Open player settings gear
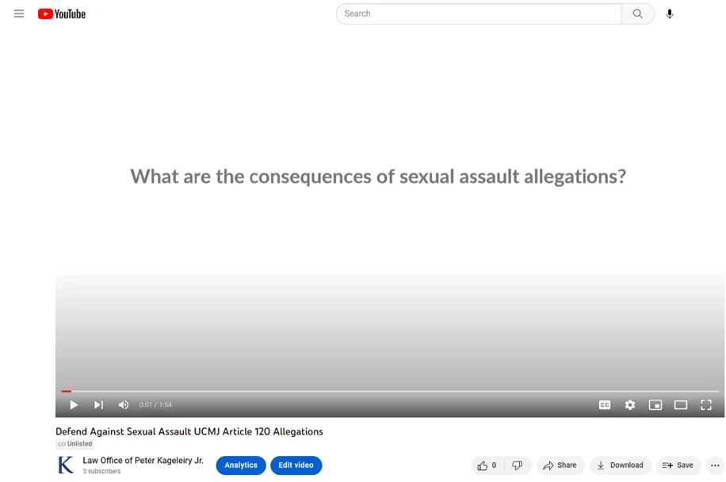This screenshot has width=726, height=482. coord(629,404)
